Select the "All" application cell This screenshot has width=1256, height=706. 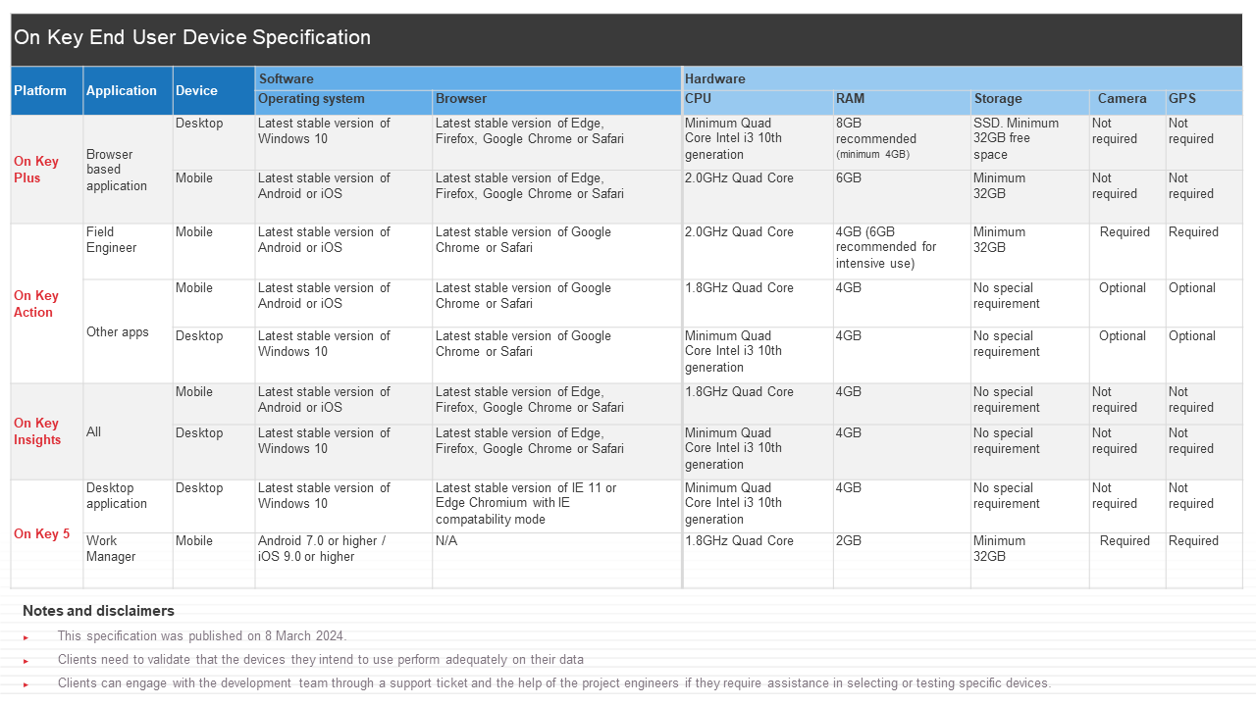[129, 431]
